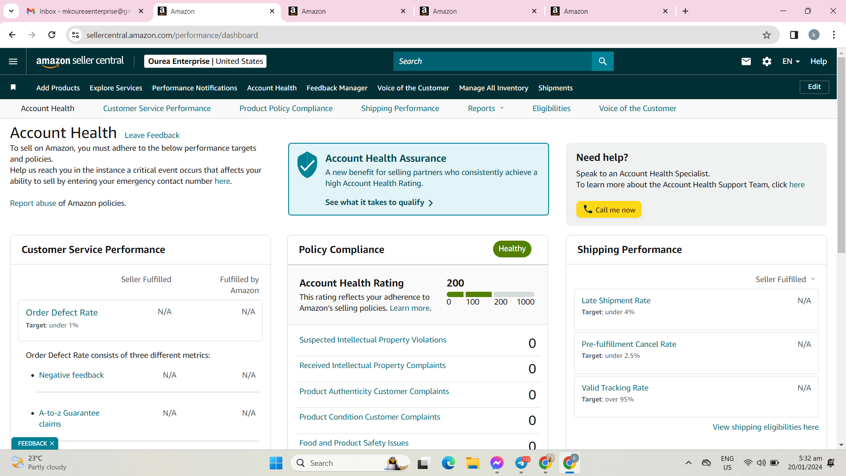Launch Microsoft Edge from the taskbar

click(x=448, y=463)
